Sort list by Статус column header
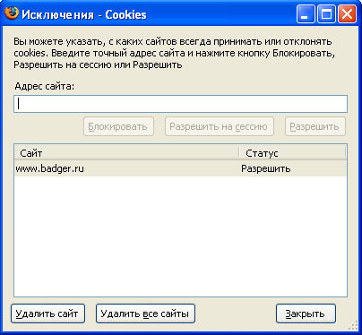 click(292, 153)
